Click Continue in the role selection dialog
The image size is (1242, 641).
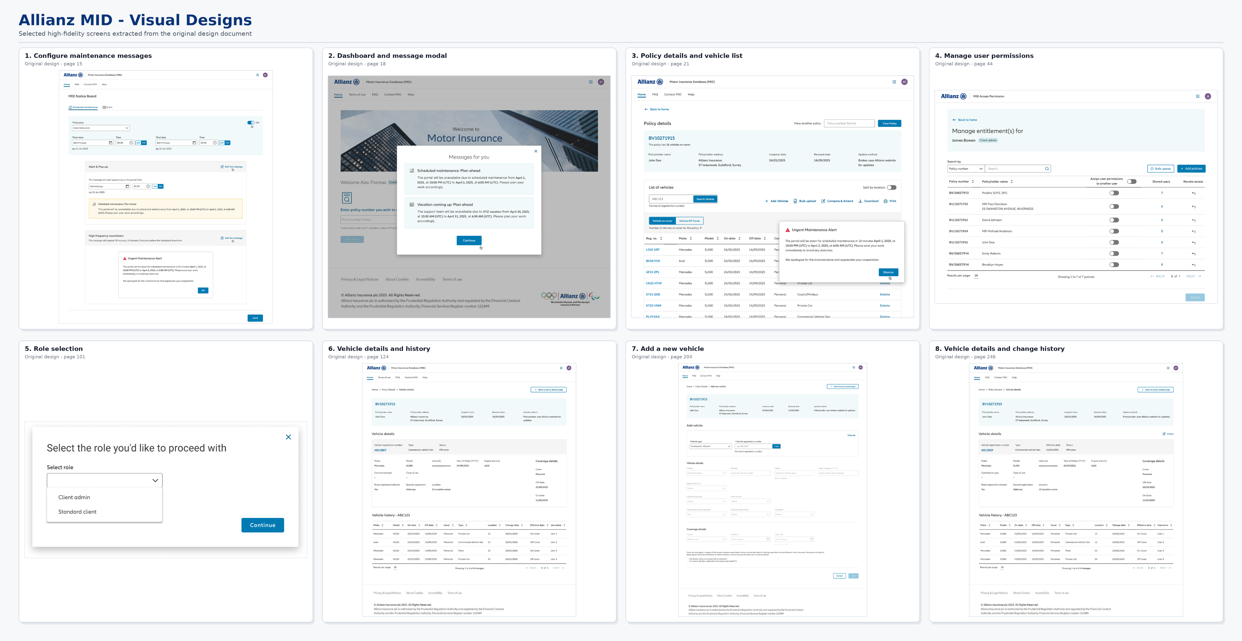pos(263,525)
